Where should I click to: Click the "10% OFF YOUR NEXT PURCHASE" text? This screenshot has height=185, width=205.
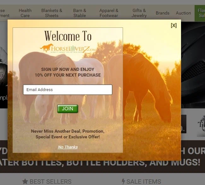(68, 75)
